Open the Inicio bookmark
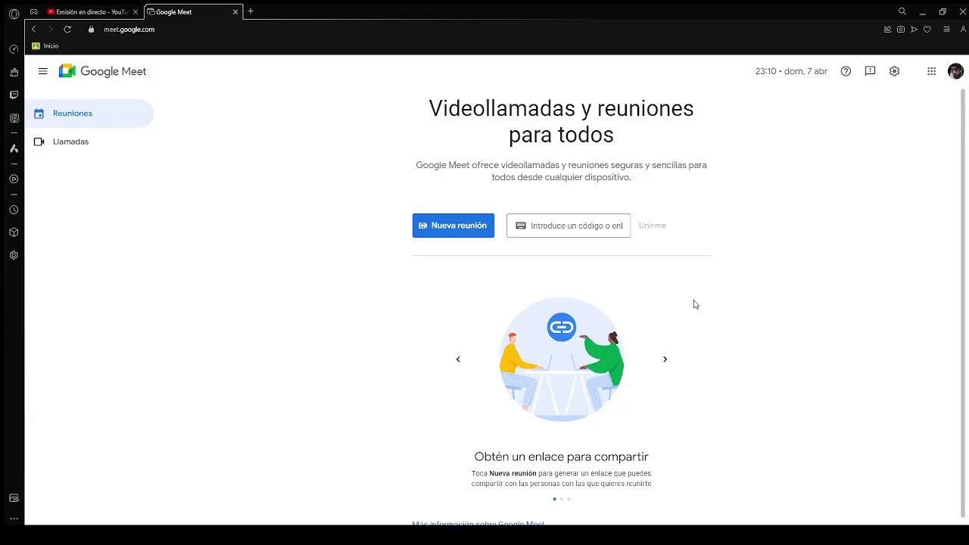The height and width of the screenshot is (545, 969). point(45,46)
